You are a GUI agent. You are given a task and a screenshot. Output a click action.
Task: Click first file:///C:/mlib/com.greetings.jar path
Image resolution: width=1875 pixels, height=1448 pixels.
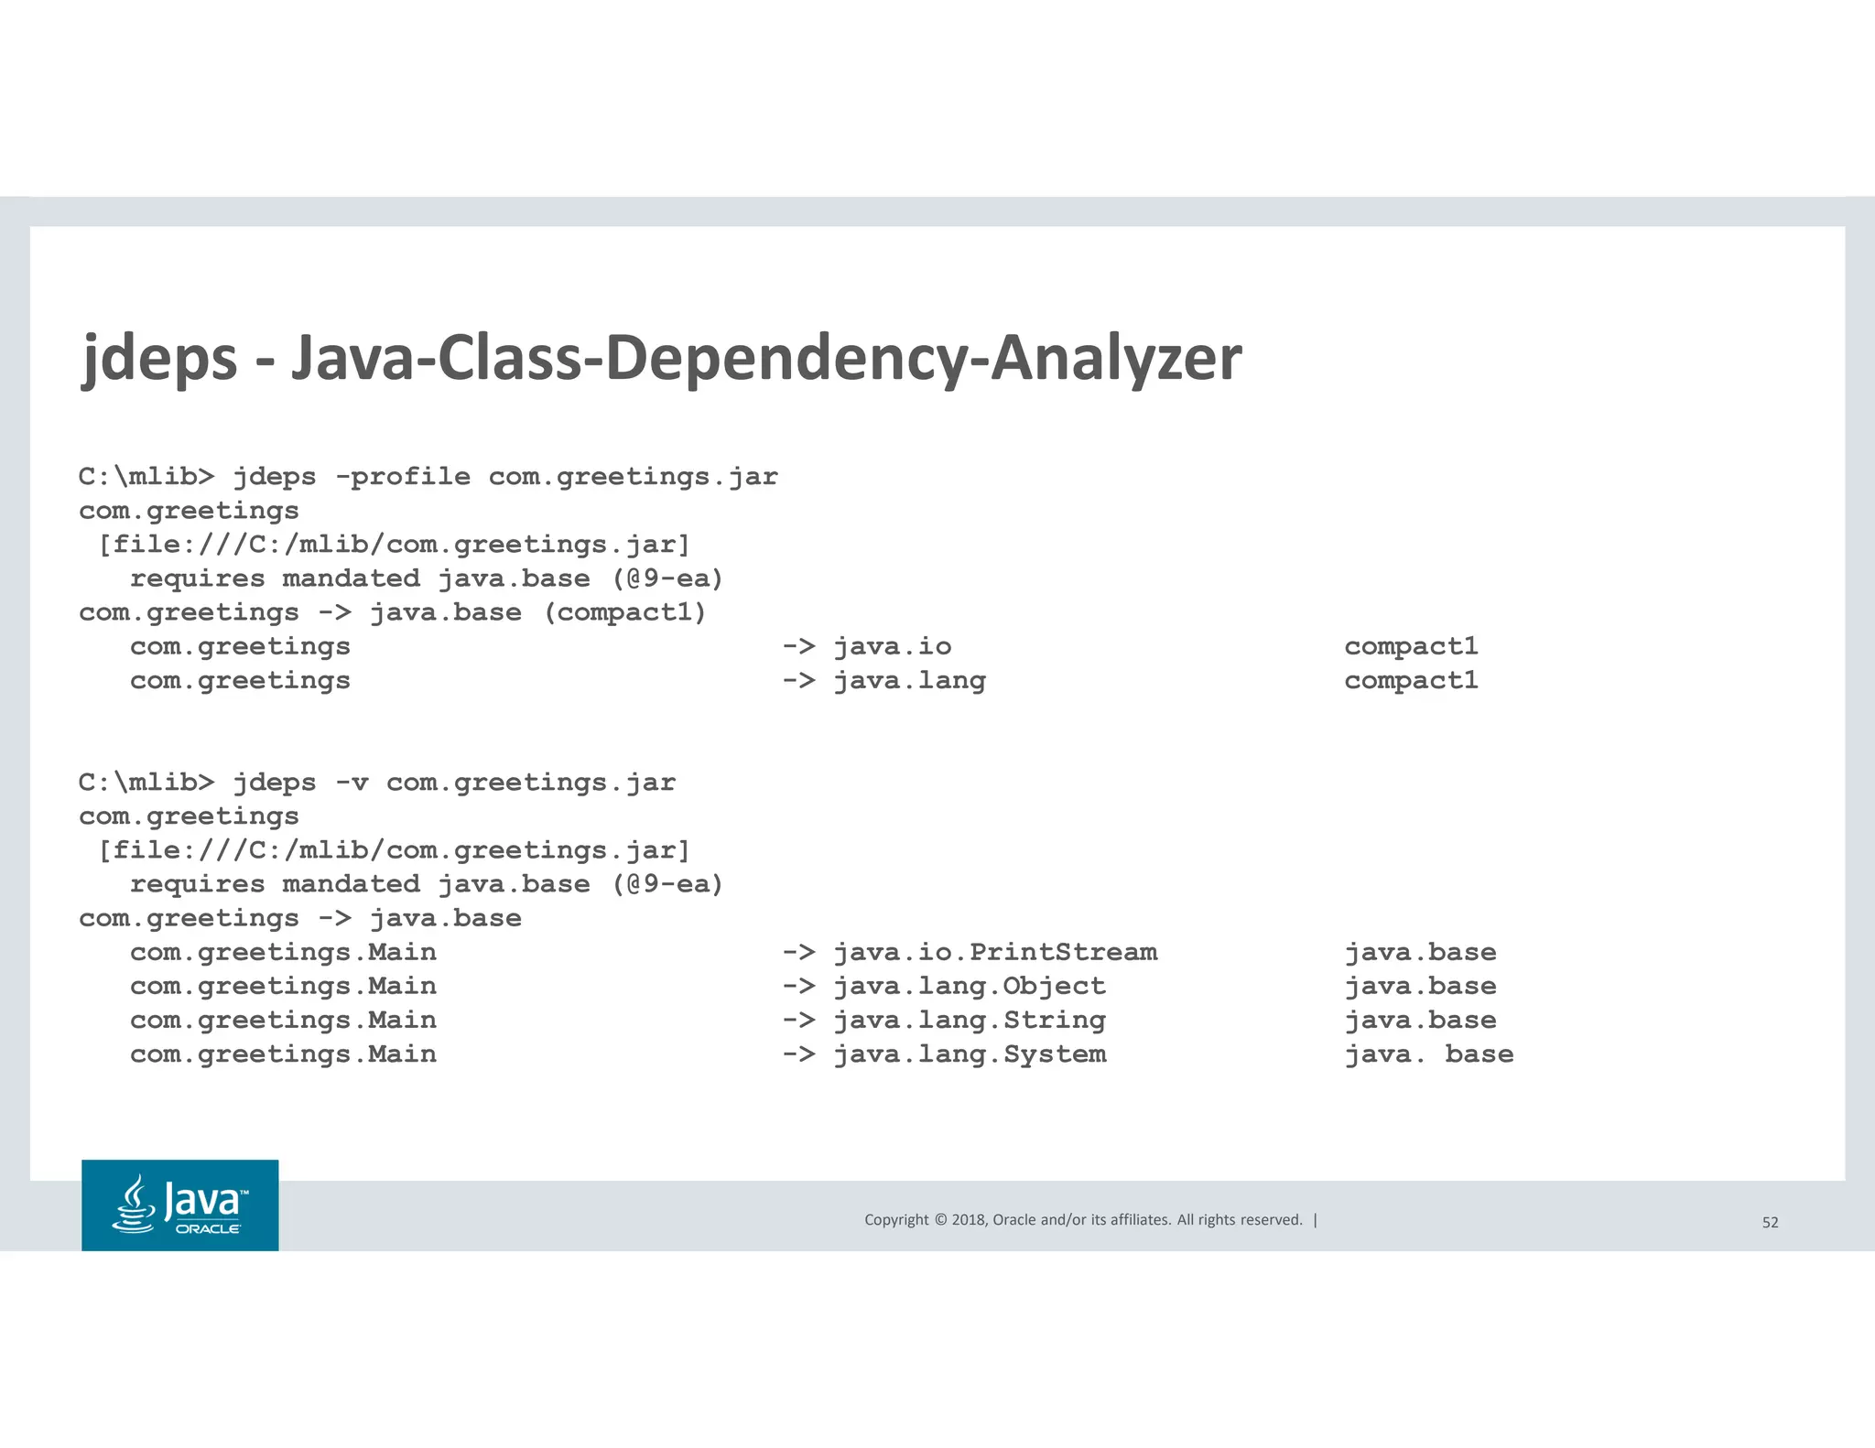pos(394,545)
